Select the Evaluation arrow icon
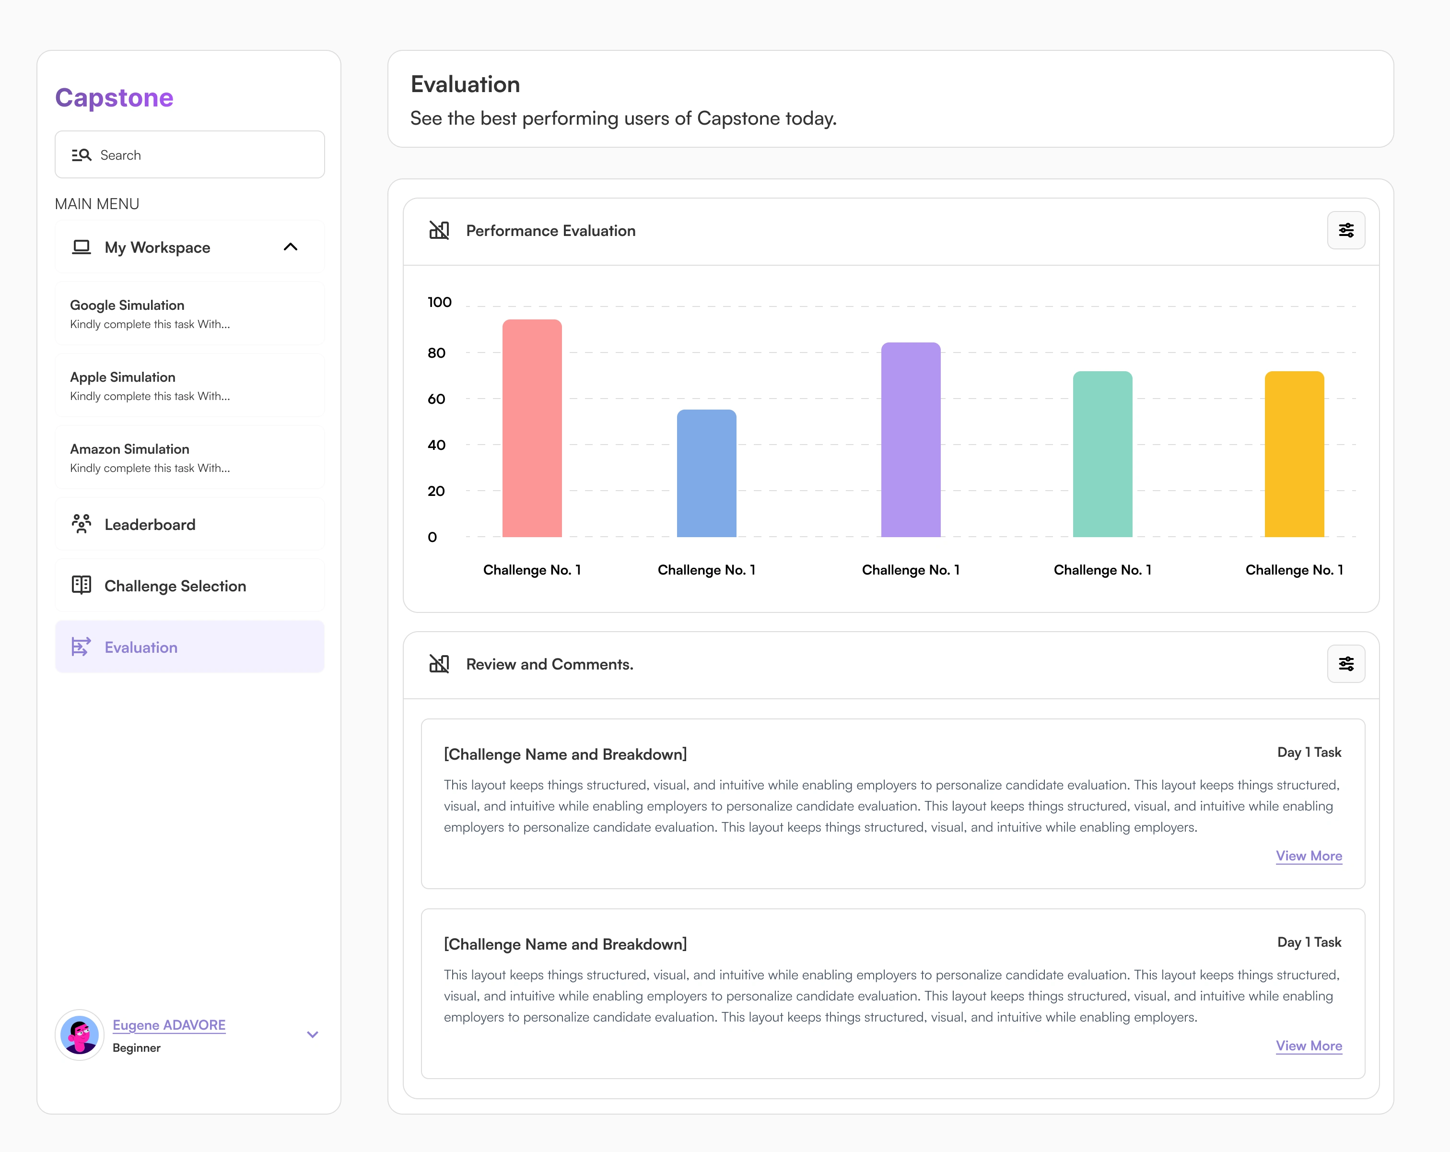Viewport: 1450px width, 1152px height. click(x=82, y=647)
